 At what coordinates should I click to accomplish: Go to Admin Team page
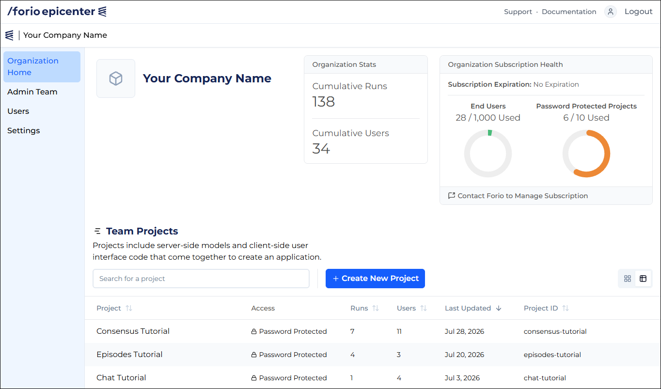click(x=32, y=92)
